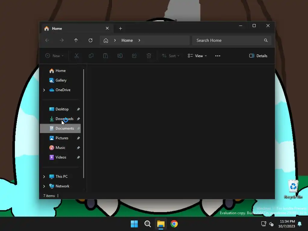Click the Copy icon in toolbar

pyautogui.click(x=91, y=56)
